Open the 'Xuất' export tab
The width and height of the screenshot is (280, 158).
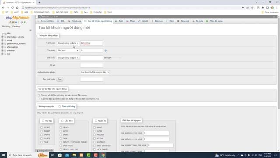click(x=119, y=21)
